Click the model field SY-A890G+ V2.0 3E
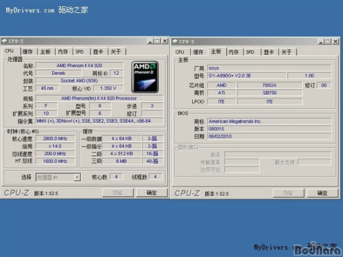The height and width of the screenshot is (257, 343). pyautogui.click(x=246, y=76)
